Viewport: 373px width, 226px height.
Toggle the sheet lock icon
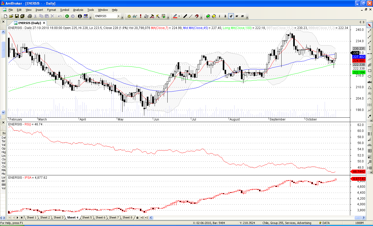[137, 217]
